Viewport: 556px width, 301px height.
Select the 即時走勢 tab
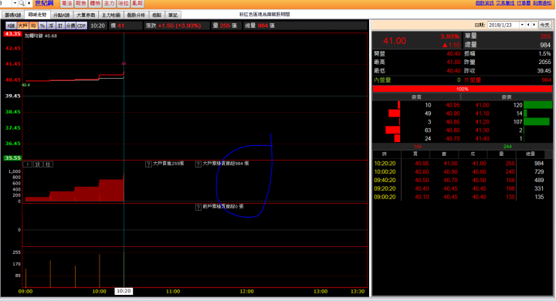37,15
